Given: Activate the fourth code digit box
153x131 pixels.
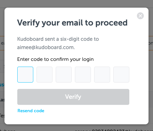Looking at the screenshot, I should pos(83,75).
